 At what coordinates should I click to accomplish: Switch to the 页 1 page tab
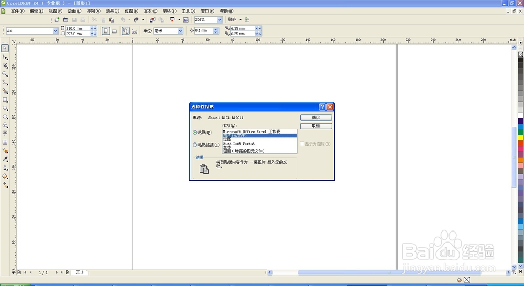(80, 272)
